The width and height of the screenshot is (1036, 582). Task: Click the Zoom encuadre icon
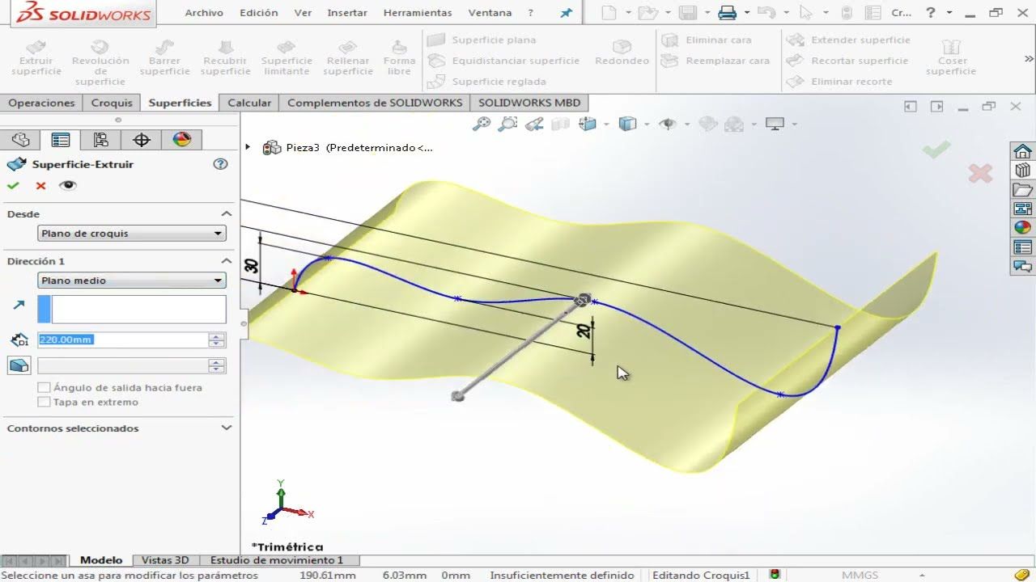click(x=480, y=124)
